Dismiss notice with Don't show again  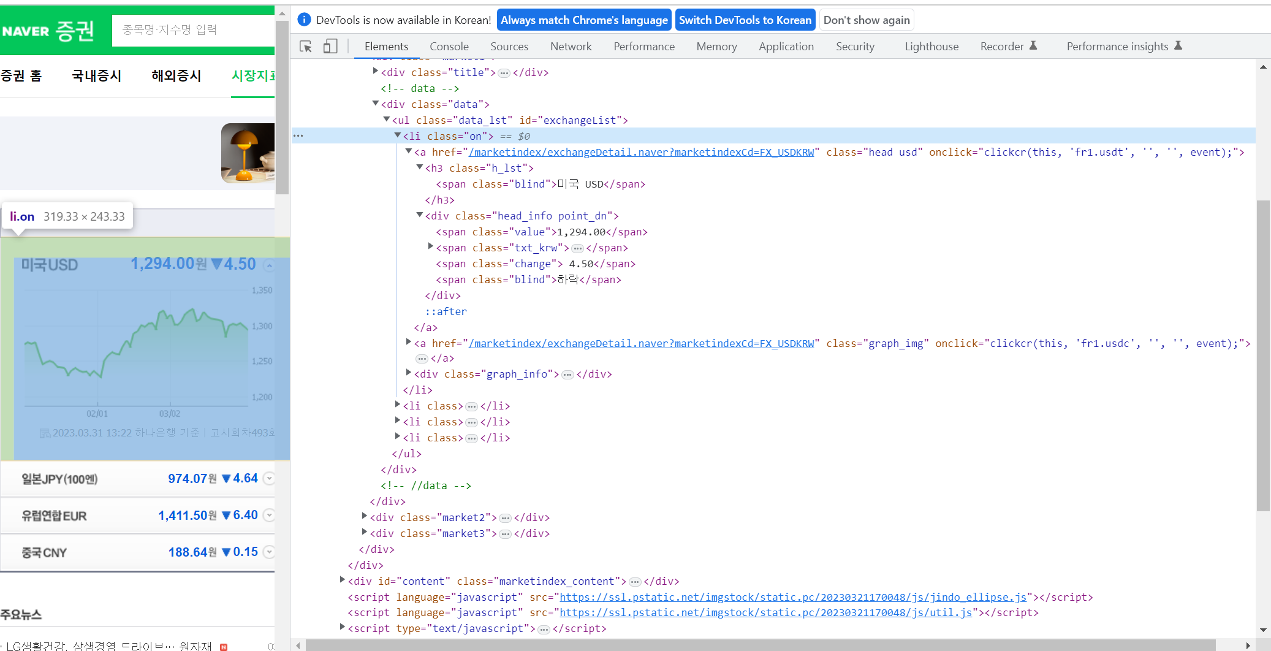(x=867, y=20)
